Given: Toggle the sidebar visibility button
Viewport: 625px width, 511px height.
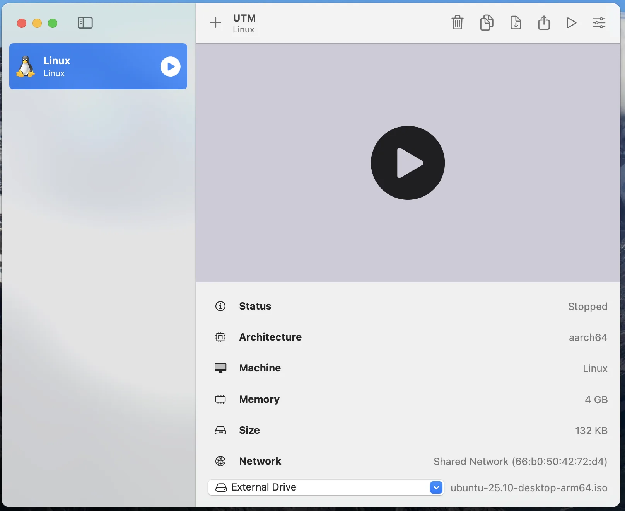Looking at the screenshot, I should pyautogui.click(x=85, y=23).
